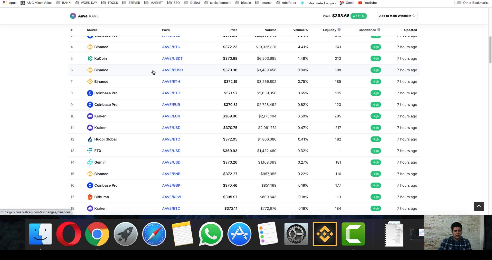Image resolution: width=492 pixels, height=260 pixels.
Task: Click the page vertical scrollbar thumb
Action: point(490,50)
